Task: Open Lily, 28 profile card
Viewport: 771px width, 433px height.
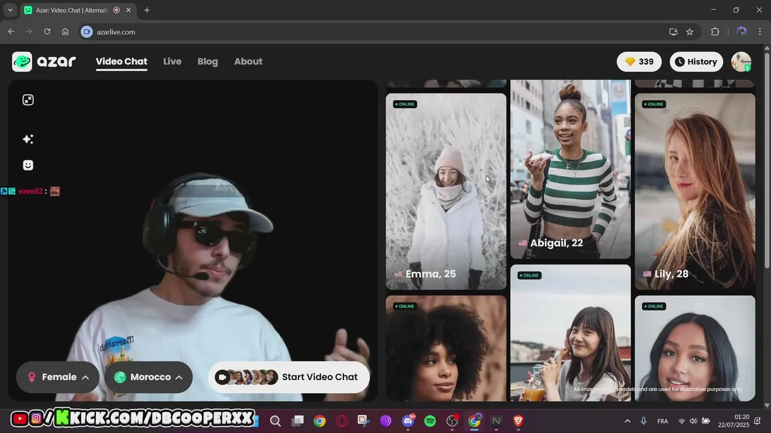Action: pos(695,191)
